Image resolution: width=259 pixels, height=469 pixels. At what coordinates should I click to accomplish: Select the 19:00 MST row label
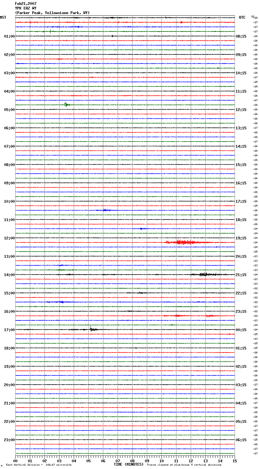9,367
